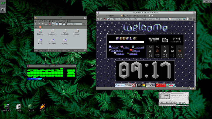Switch file manager to icon grid view
The image size is (212, 119).
pos(60,24)
